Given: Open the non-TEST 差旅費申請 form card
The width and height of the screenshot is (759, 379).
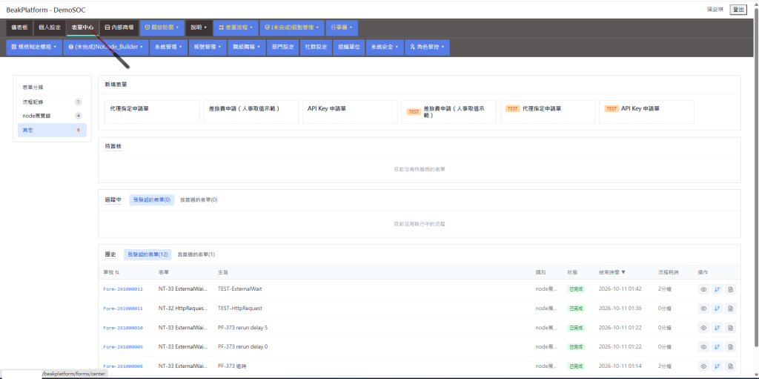Looking at the screenshot, I should pyautogui.click(x=251, y=112).
